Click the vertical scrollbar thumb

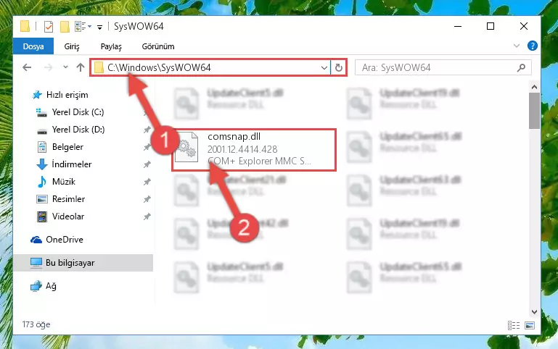pyautogui.click(x=534, y=111)
